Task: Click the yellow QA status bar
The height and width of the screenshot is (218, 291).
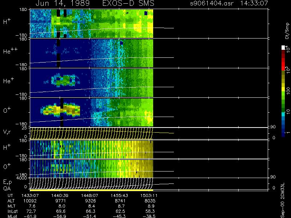Action: (92, 190)
